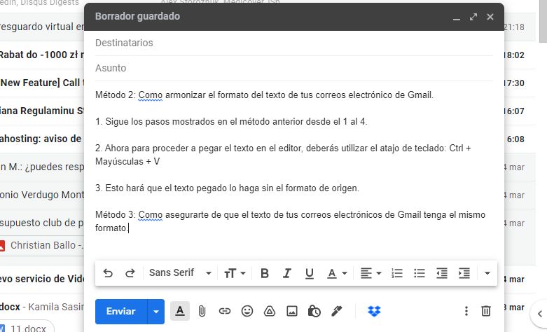Insert a photo
The width and height of the screenshot is (547, 332).
coord(291,311)
